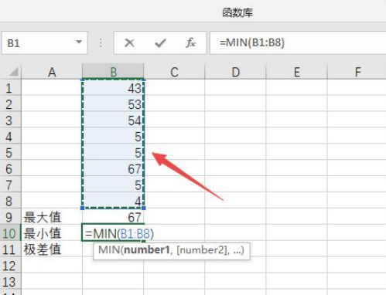This screenshot has height=295, width=386.
Task: Click cell B2 containing 53
Action: click(x=113, y=103)
